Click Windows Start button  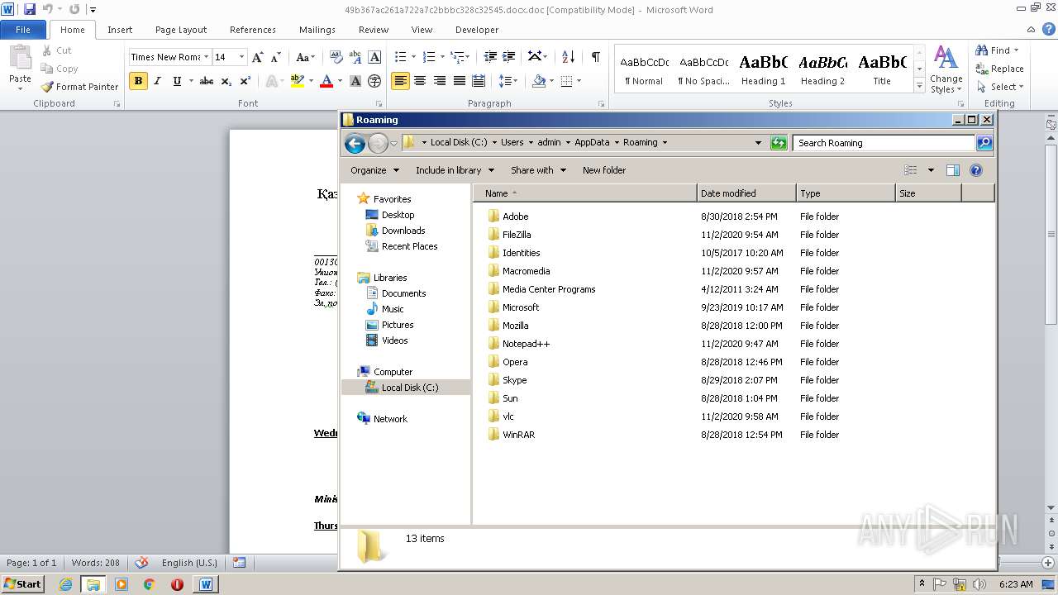[x=22, y=583]
